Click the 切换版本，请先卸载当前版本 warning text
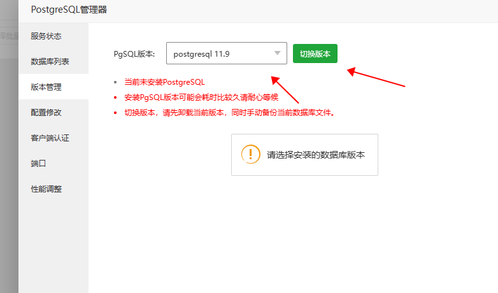Screen dimensions: 498x293 (230, 113)
